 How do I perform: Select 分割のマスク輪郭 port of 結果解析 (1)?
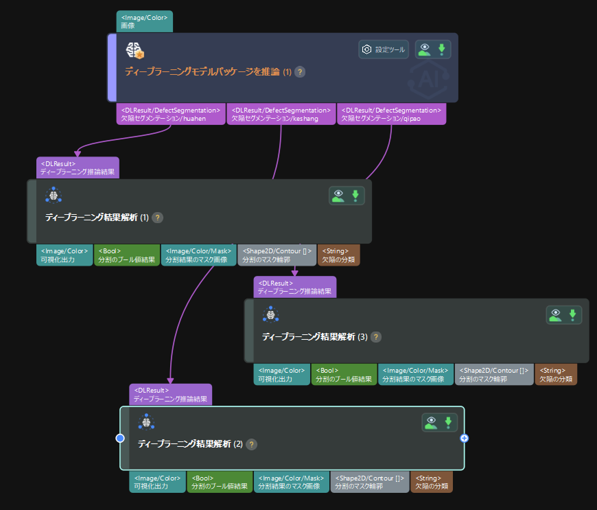point(277,255)
